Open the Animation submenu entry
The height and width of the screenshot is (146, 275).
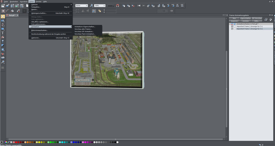point(51,27)
